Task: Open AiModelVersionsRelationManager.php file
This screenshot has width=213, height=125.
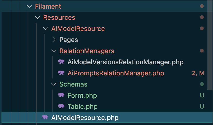Action: pos(125,62)
